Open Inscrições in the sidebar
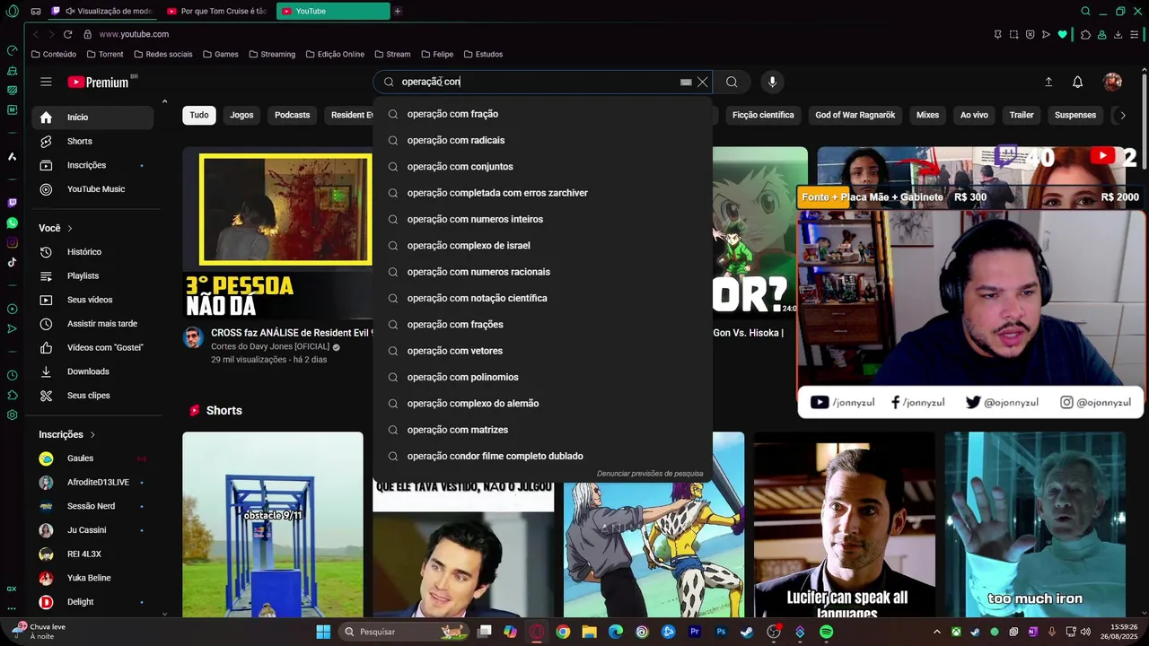The width and height of the screenshot is (1149, 646). [92, 165]
